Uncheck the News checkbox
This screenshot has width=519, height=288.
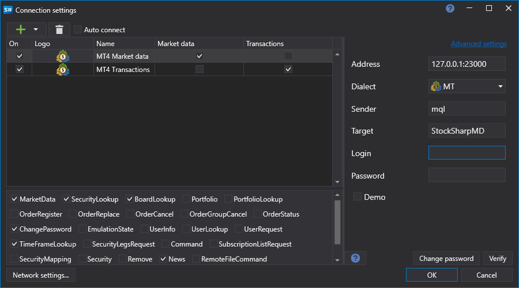[163, 259]
